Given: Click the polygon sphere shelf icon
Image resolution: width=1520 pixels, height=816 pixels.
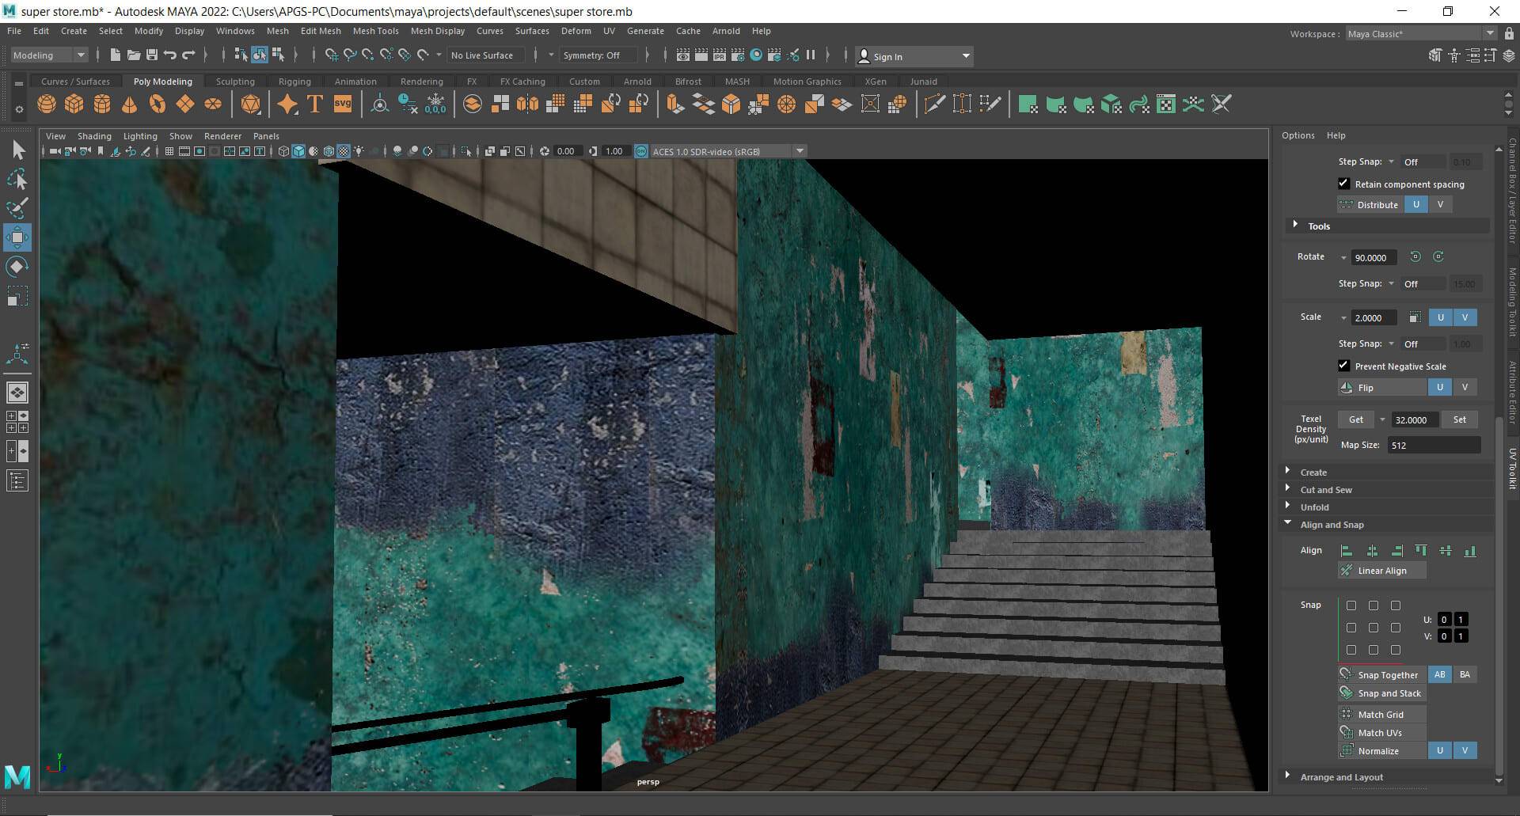Looking at the screenshot, I should (x=47, y=104).
